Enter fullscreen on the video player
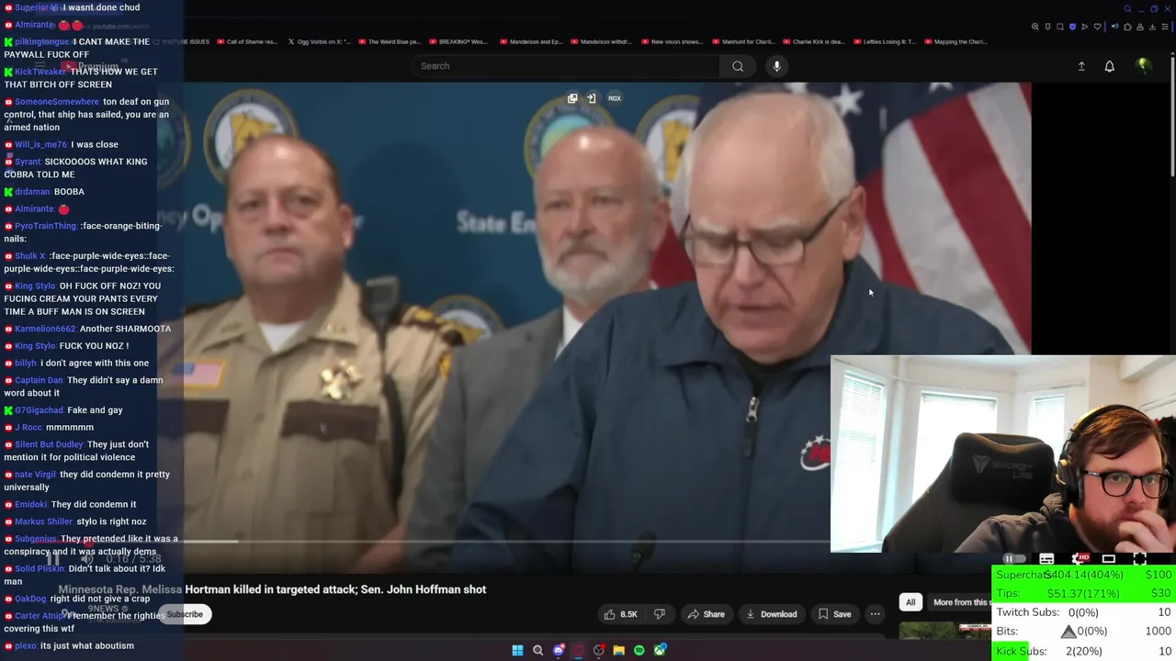 tap(1140, 559)
